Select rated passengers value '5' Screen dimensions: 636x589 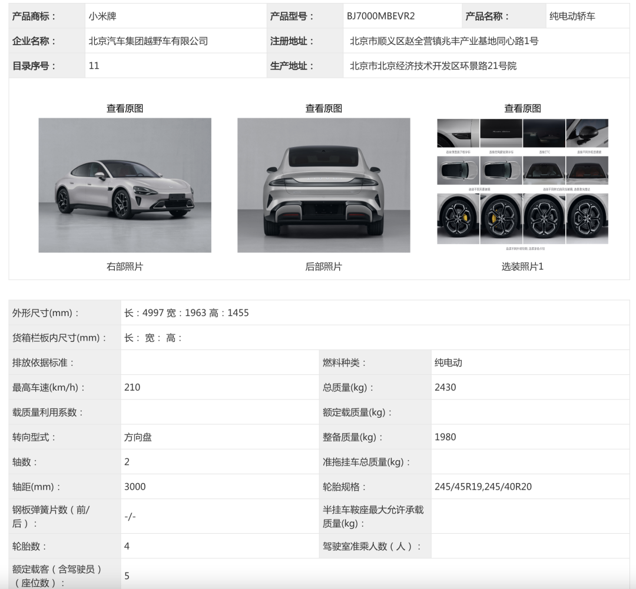coord(127,575)
